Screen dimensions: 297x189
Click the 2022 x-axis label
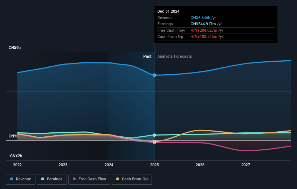pos(17,165)
